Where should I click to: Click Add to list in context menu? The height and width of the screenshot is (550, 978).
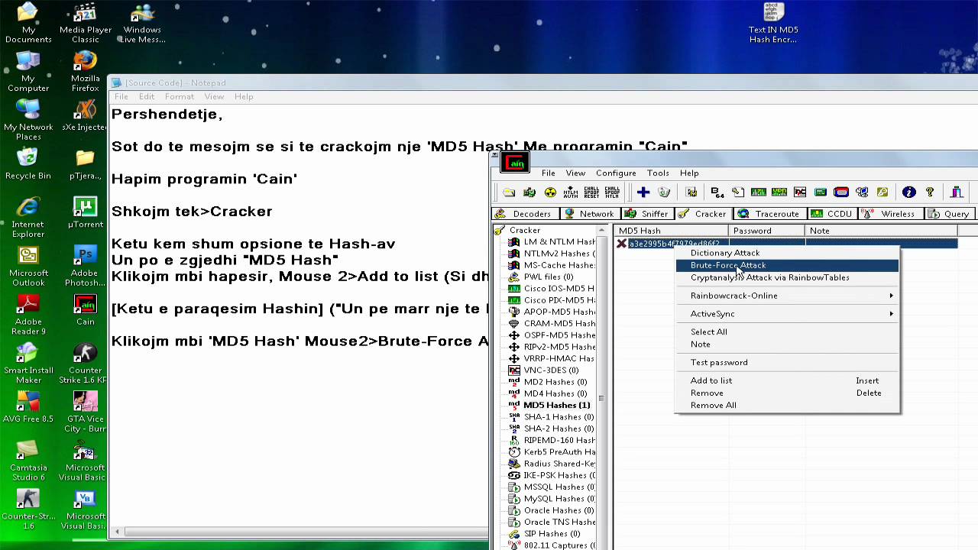(787, 380)
